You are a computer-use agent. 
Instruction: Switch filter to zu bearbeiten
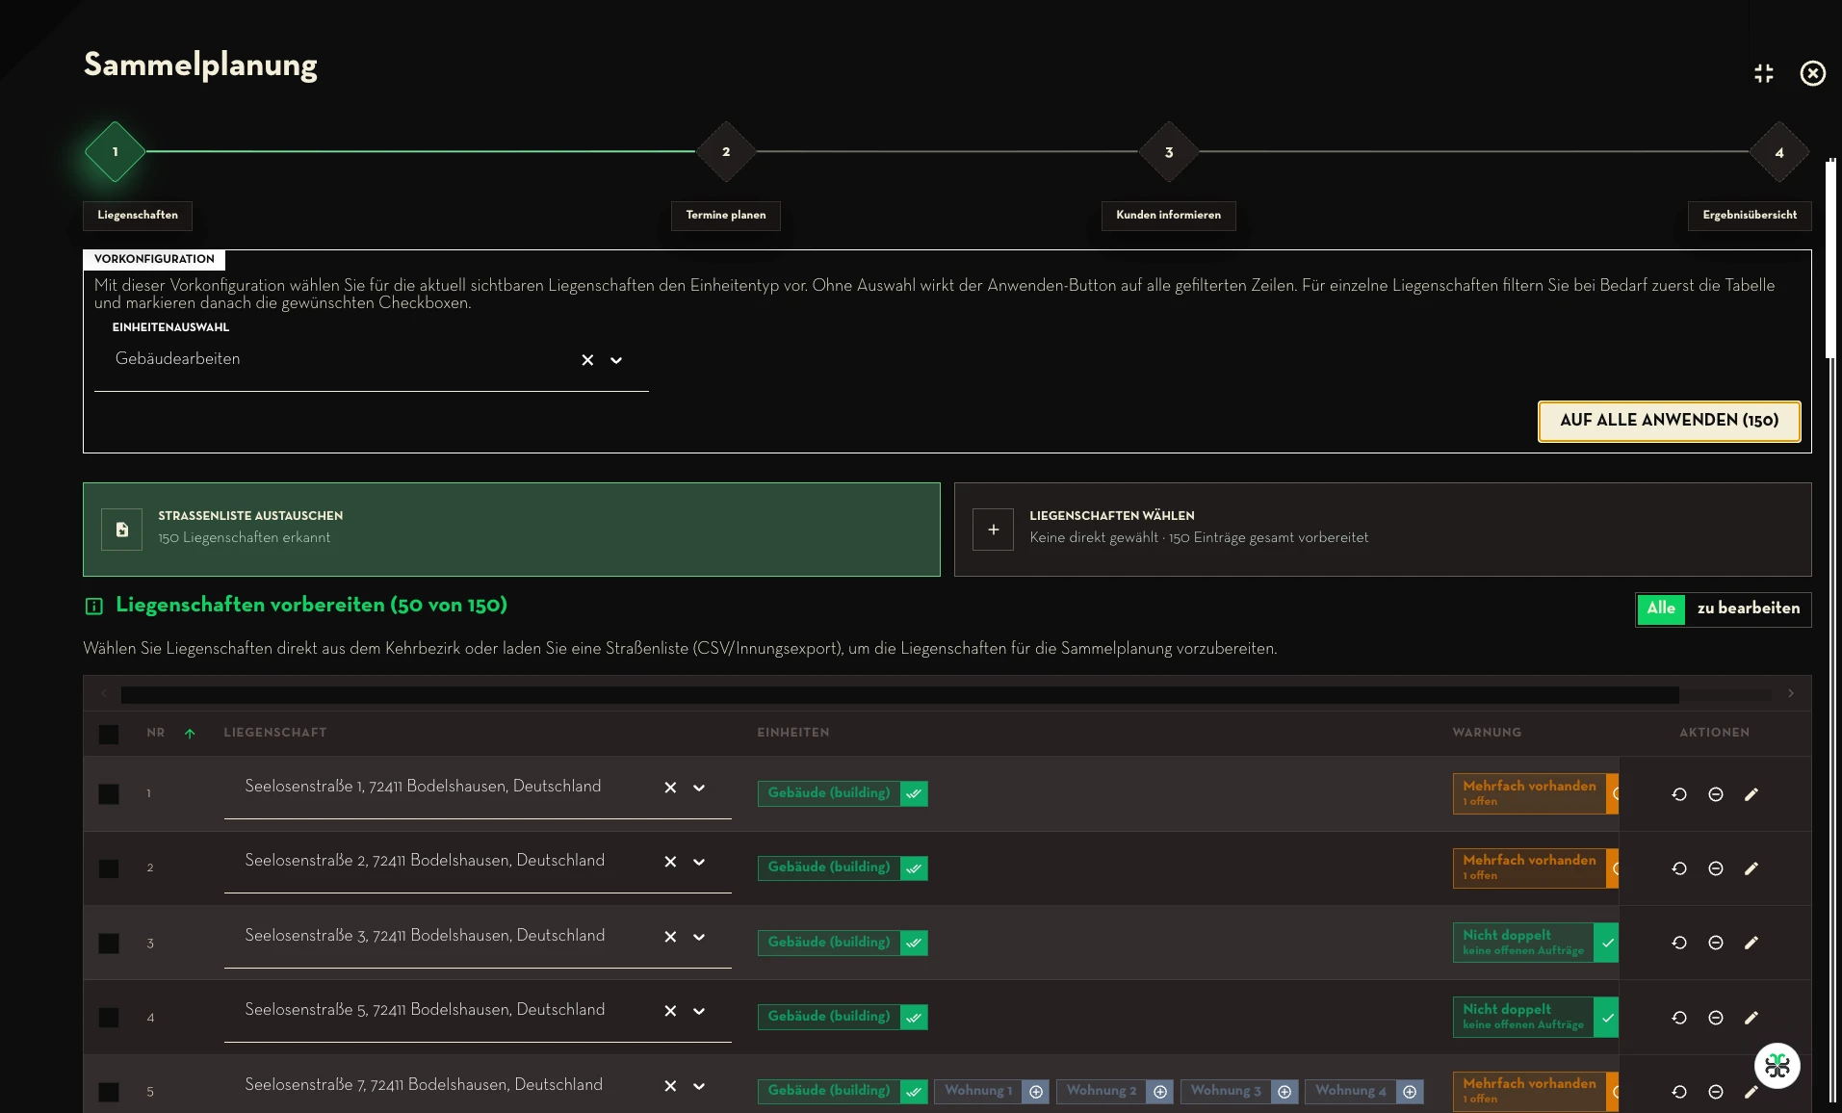(x=1749, y=608)
